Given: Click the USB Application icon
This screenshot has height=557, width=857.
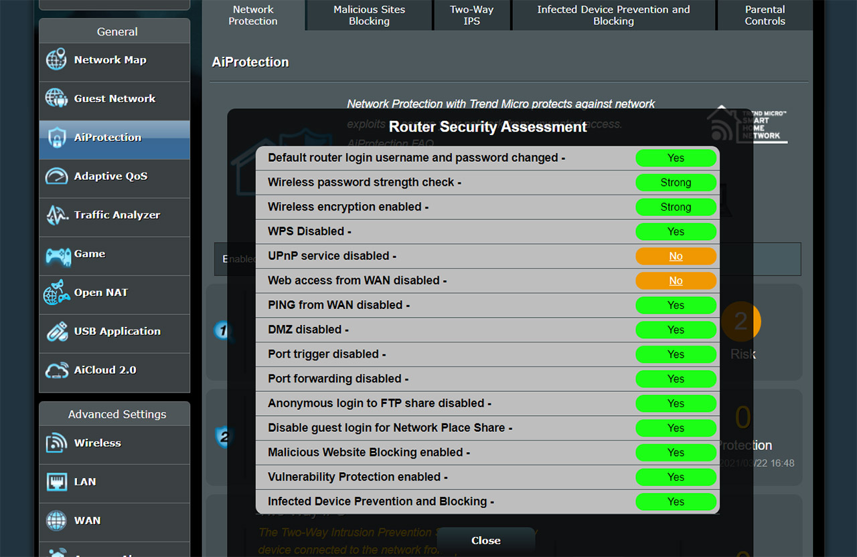Looking at the screenshot, I should tap(56, 331).
